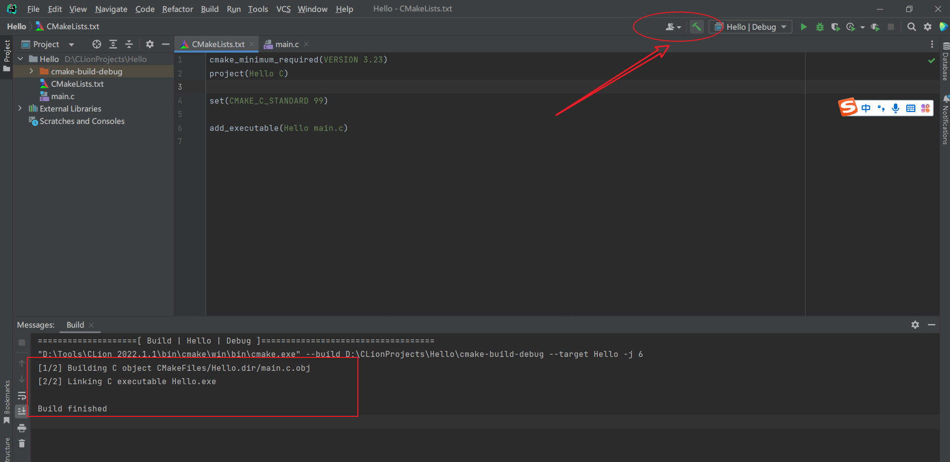The width and height of the screenshot is (950, 462).
Task: Open Search Everywhere magnifier icon
Action: tap(911, 27)
